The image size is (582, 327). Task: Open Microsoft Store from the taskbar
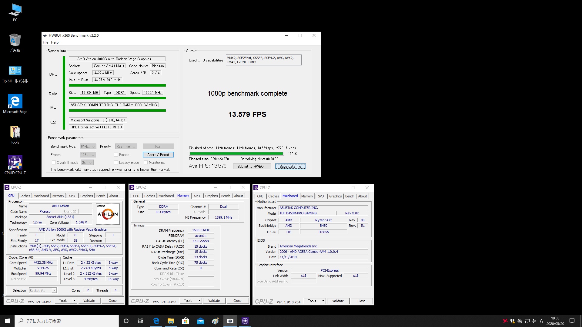tap(186, 321)
